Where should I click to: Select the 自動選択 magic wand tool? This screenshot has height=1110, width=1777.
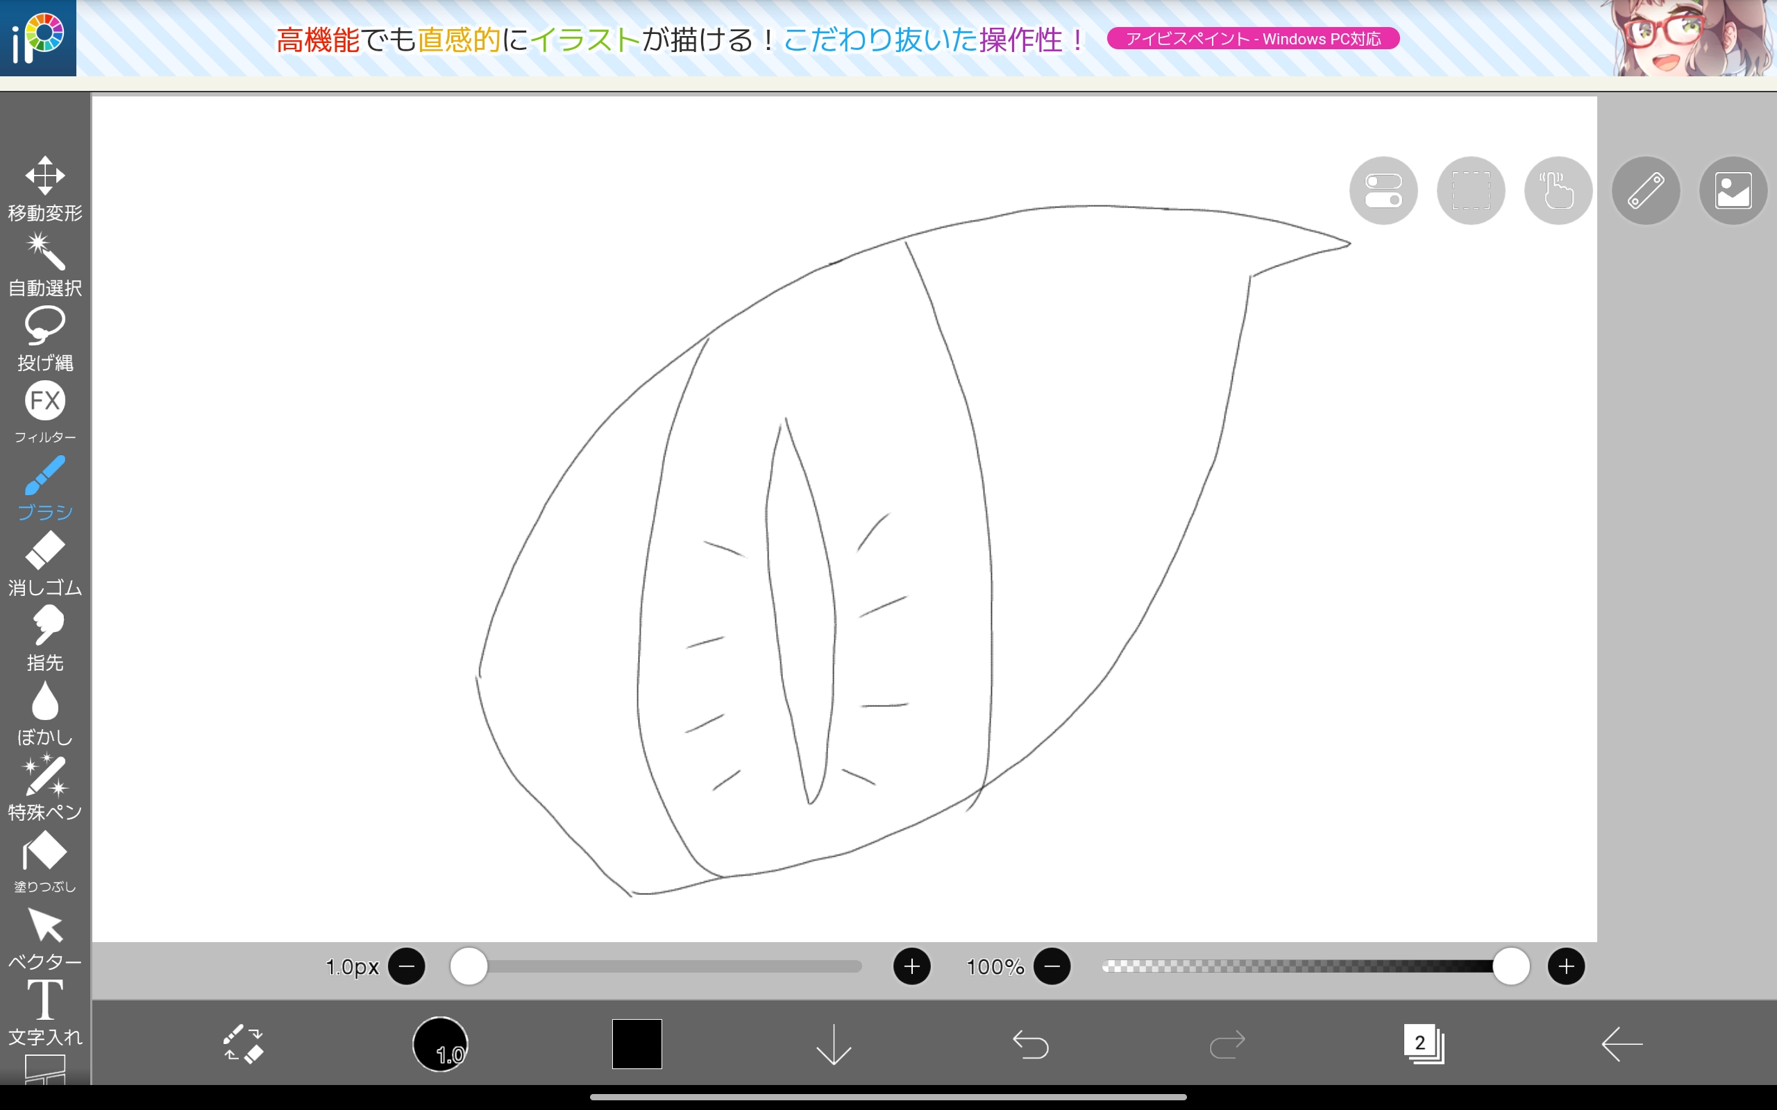45,264
